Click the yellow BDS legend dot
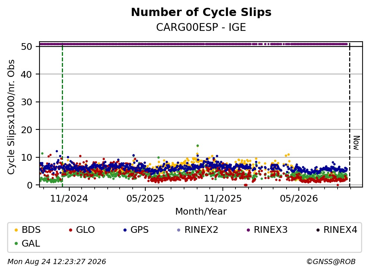 tap(16, 230)
